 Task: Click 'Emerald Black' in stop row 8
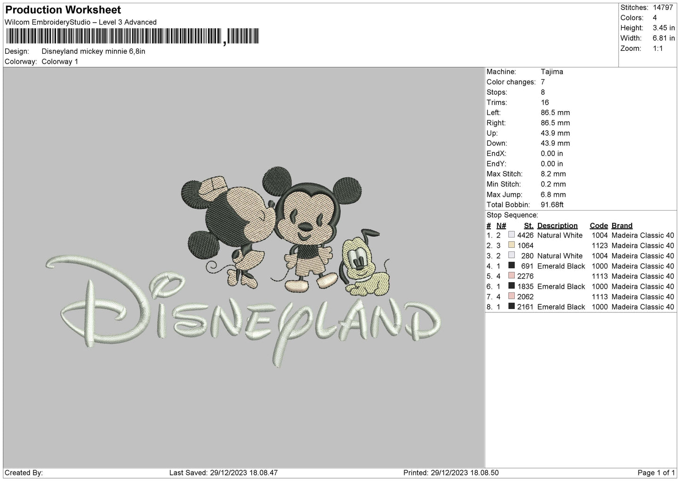pyautogui.click(x=561, y=307)
